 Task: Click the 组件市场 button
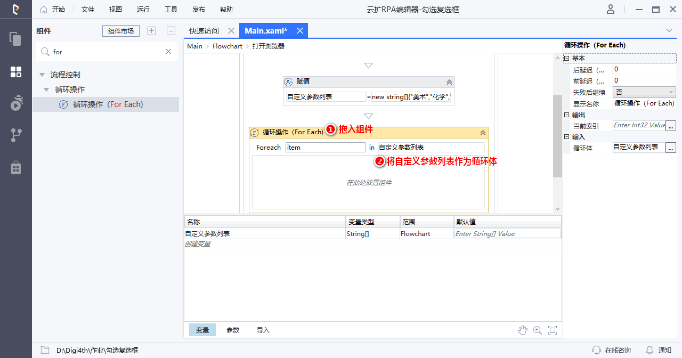tap(121, 31)
